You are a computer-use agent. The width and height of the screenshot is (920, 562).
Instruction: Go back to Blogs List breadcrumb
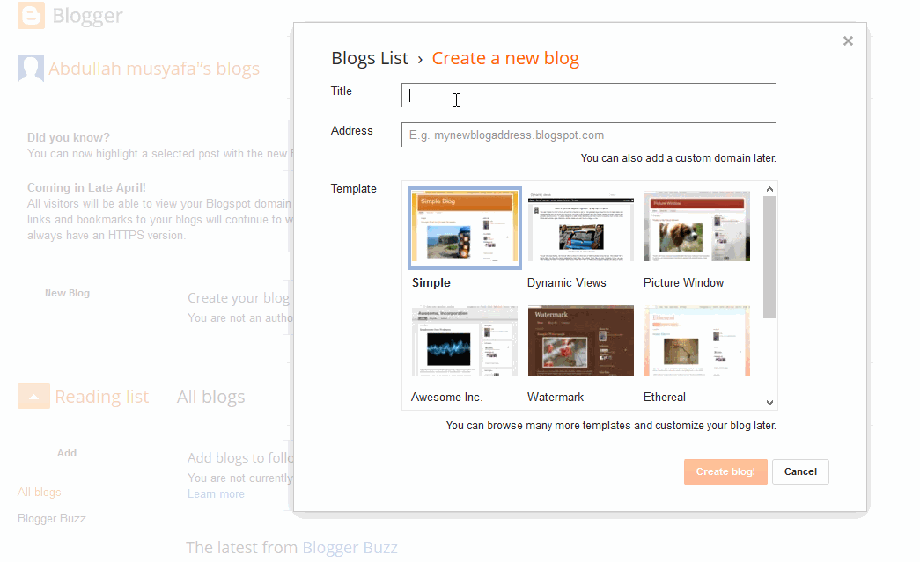click(x=370, y=58)
